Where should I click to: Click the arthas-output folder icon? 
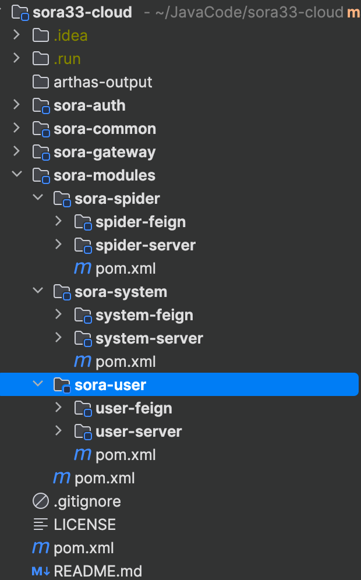(40, 82)
